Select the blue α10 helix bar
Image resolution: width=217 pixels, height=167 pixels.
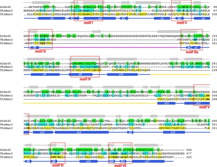click(122, 75)
